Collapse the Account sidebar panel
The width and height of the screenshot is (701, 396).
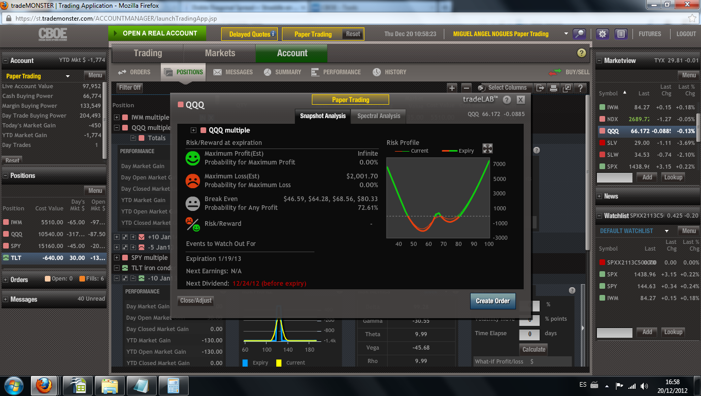click(6, 60)
